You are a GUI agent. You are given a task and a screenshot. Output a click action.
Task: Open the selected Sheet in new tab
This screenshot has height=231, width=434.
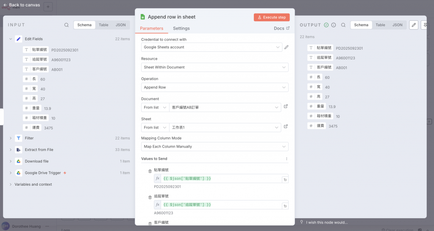286,127
